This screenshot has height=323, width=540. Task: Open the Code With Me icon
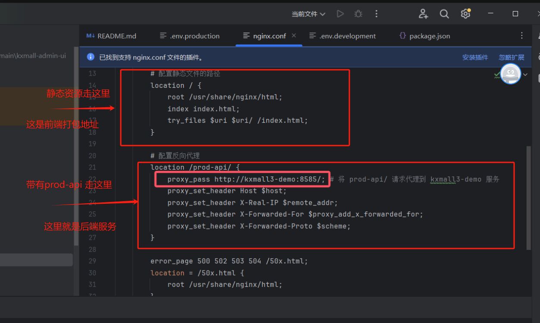pyautogui.click(x=423, y=14)
